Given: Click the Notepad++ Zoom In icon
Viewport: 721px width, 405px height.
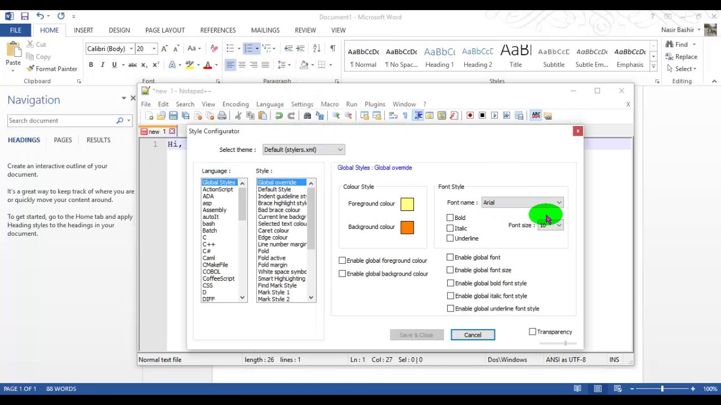Looking at the screenshot, I should click(336, 115).
